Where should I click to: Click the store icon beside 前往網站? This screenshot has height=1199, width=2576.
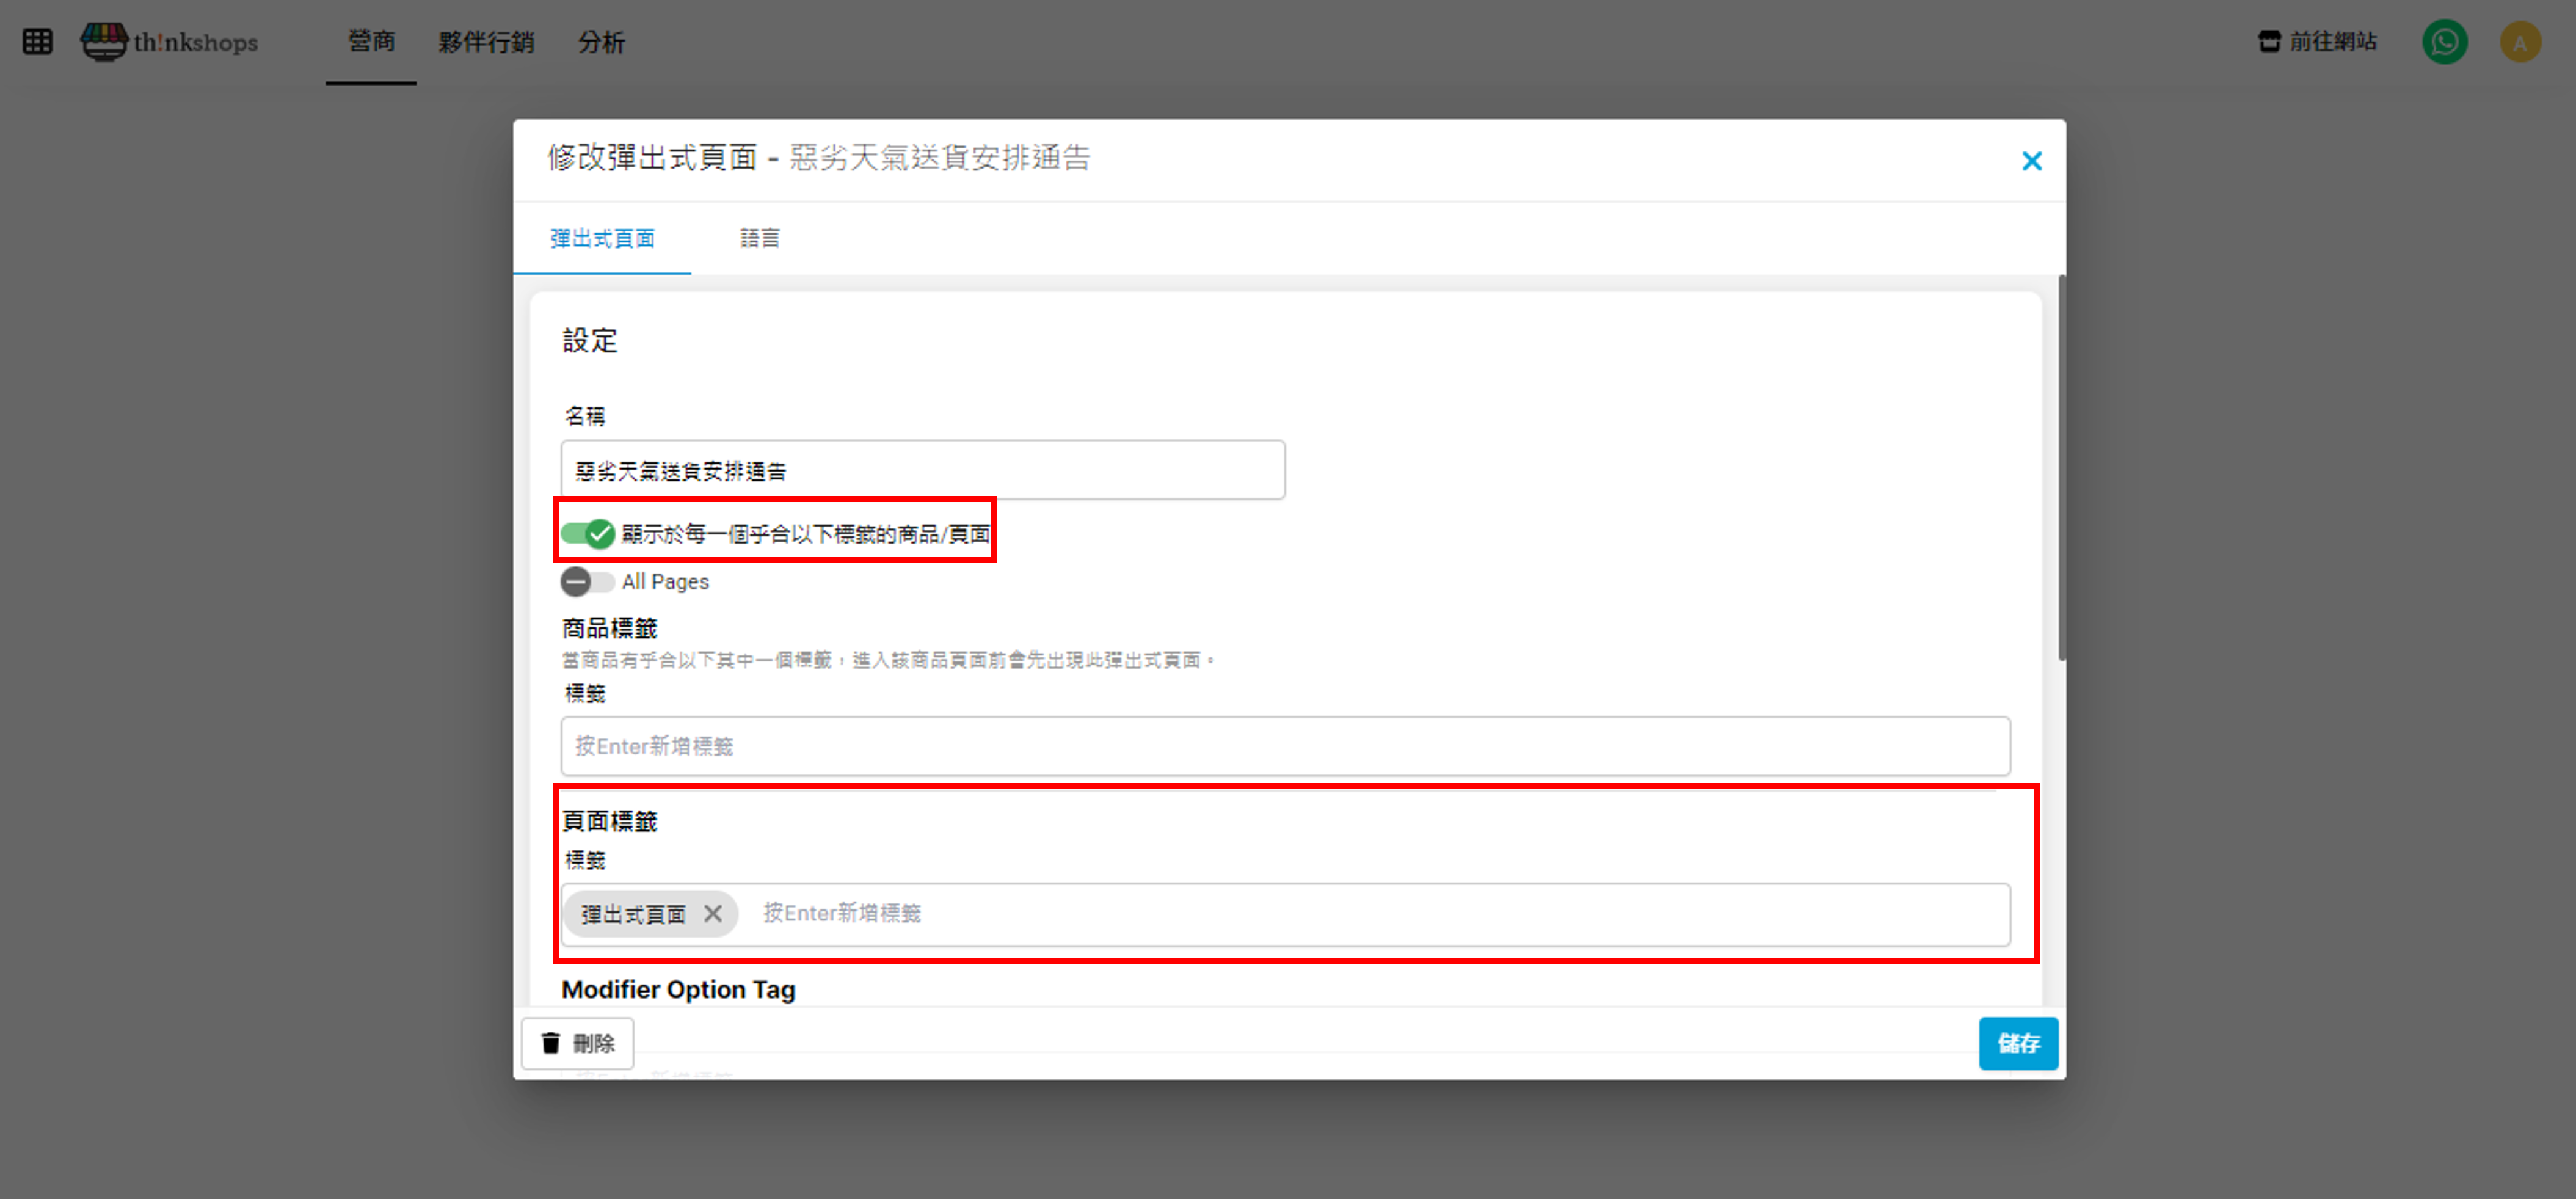click(2269, 42)
